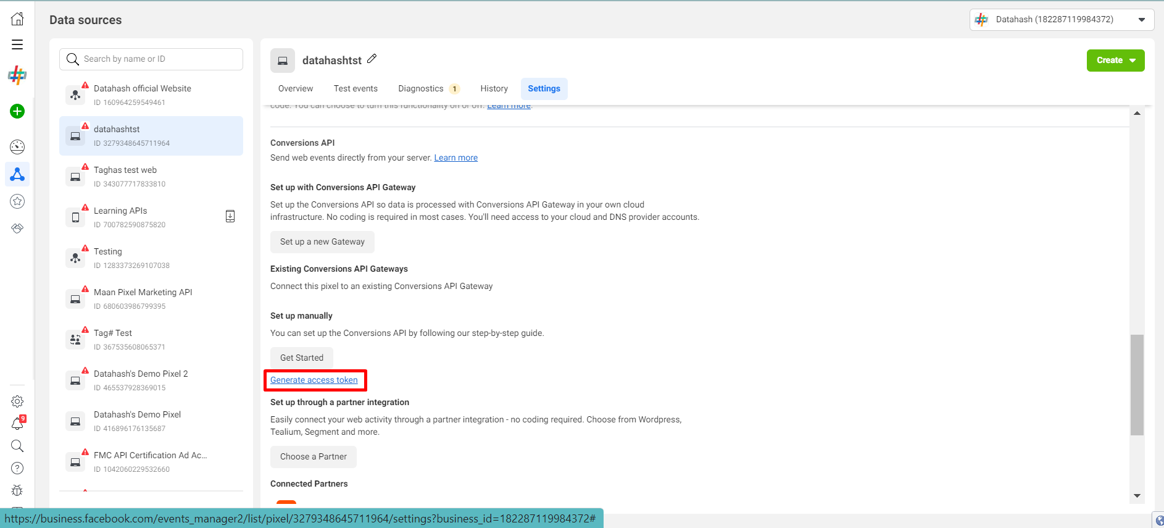Select datahashtst data source in list
The width and height of the screenshot is (1164, 528).
click(151, 136)
